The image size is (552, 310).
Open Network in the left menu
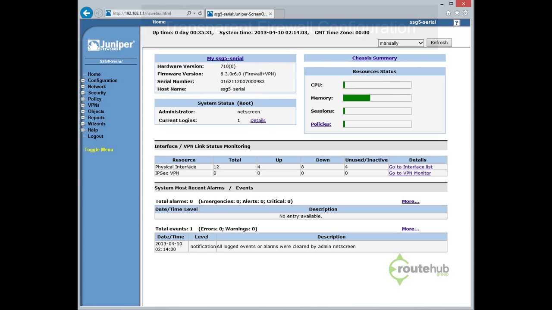pyautogui.click(x=97, y=87)
